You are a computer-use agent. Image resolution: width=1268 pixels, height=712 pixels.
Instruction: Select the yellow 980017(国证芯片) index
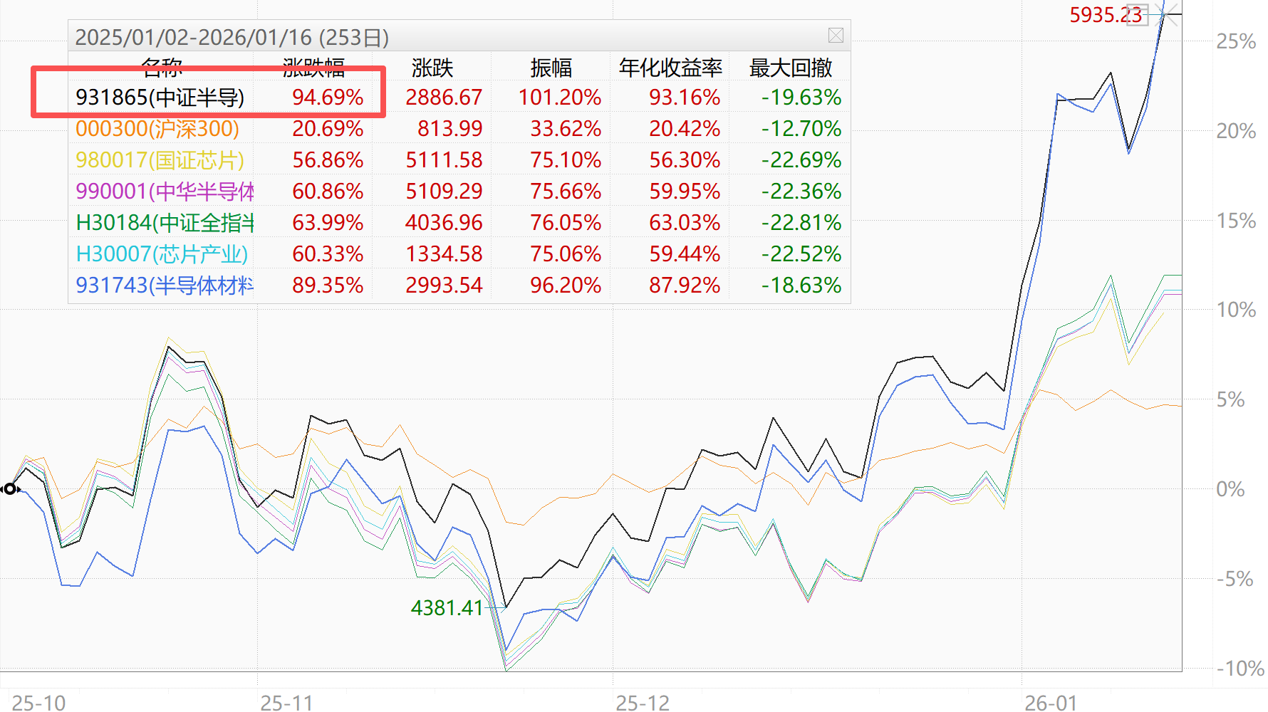pos(160,160)
